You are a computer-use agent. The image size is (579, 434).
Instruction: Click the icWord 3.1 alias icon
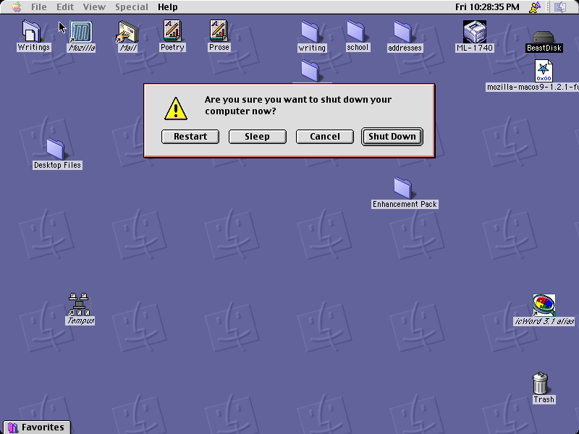click(x=544, y=305)
